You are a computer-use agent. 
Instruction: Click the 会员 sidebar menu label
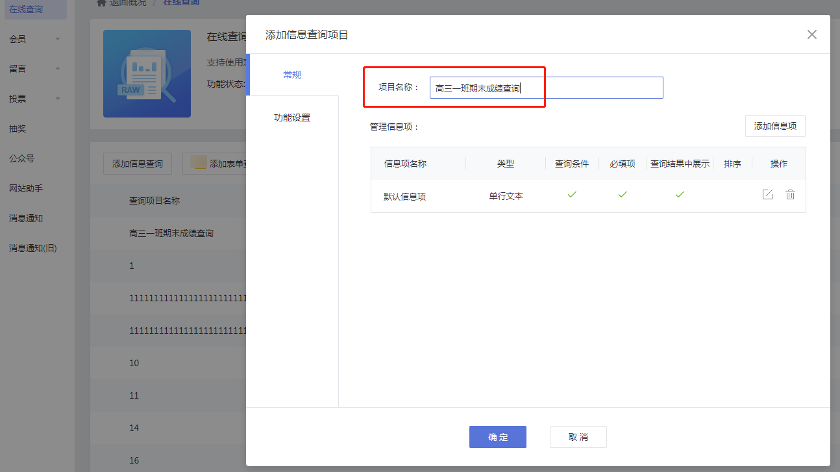(x=18, y=39)
